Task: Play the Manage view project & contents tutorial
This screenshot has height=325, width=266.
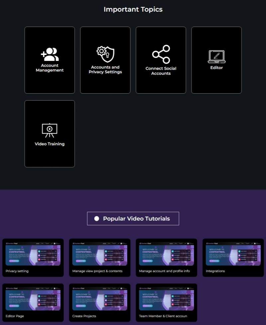Action: click(99, 254)
